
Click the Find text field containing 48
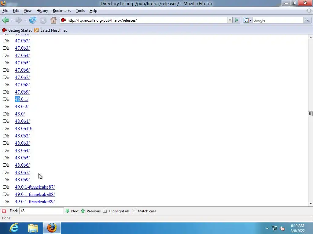point(42,211)
